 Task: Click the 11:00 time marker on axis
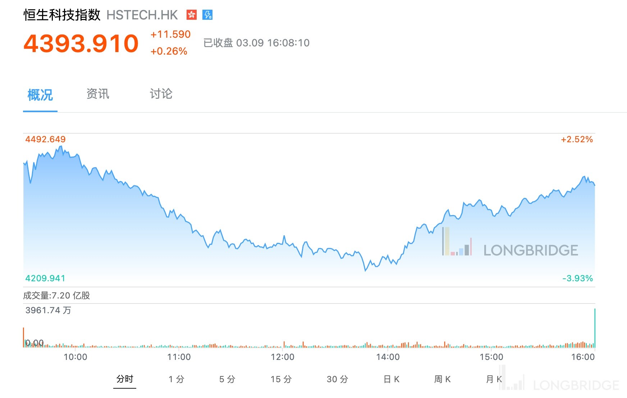pyautogui.click(x=179, y=357)
